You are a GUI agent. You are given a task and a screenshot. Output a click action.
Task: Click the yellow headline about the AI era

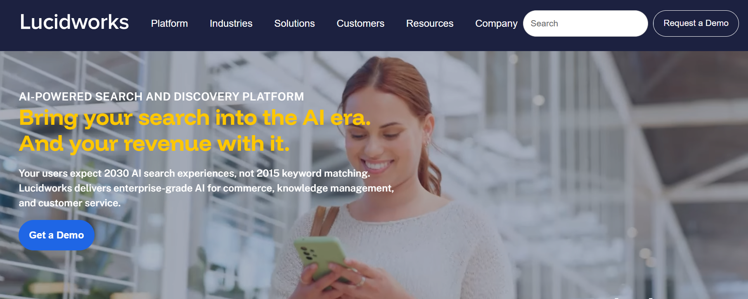tap(195, 118)
